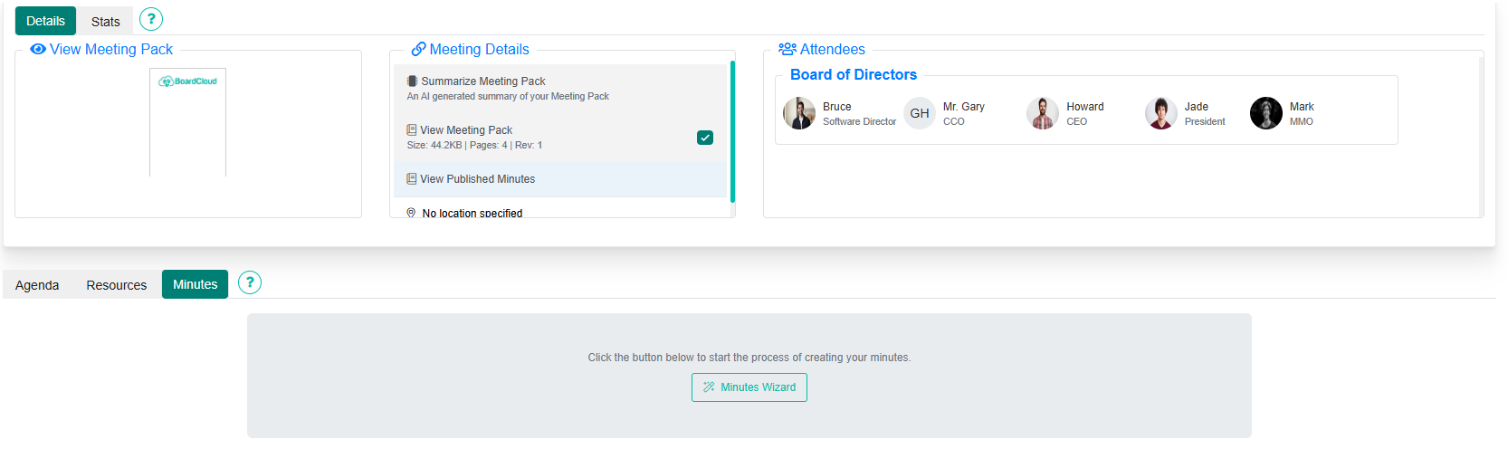The width and height of the screenshot is (1508, 449).
Task: Click the eye icon near View Meeting Pack
Action: [38, 49]
